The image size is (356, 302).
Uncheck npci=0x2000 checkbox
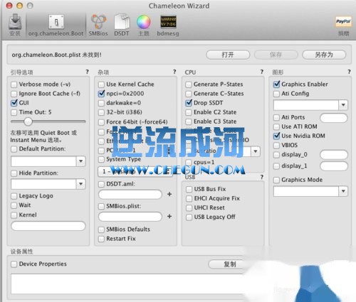[x=101, y=94]
